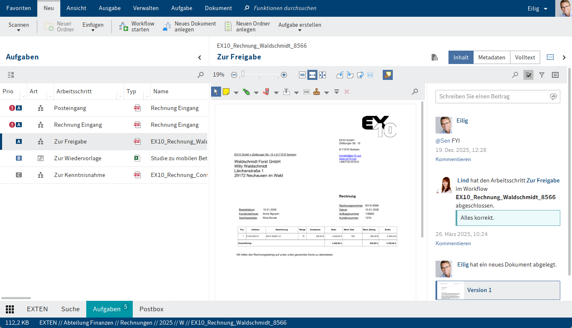This screenshot has height=328, width=572.
Task: Select the fit-to-width view icon
Action: (312, 75)
